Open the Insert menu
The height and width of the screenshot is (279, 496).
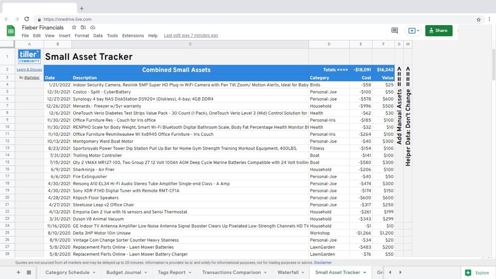[x=65, y=36]
